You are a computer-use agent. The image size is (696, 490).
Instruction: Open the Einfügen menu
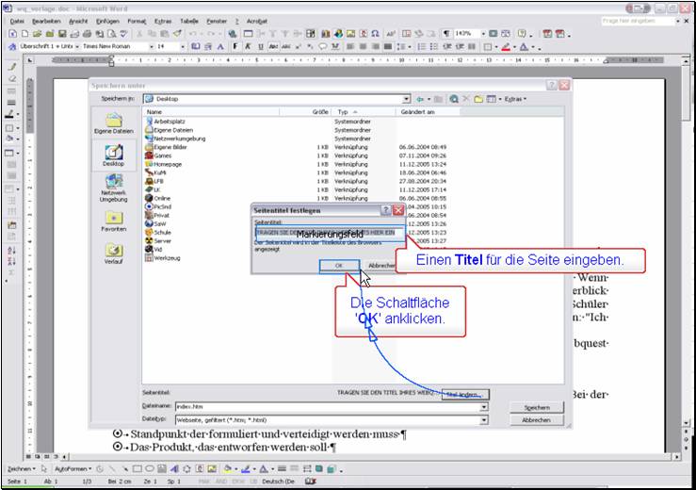(x=107, y=20)
